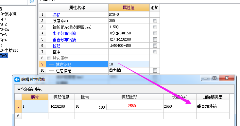This screenshot has width=240, height=126.
Task: Toggle the 轴线距左墙皮距离 row checkbox
Action: (155, 27)
